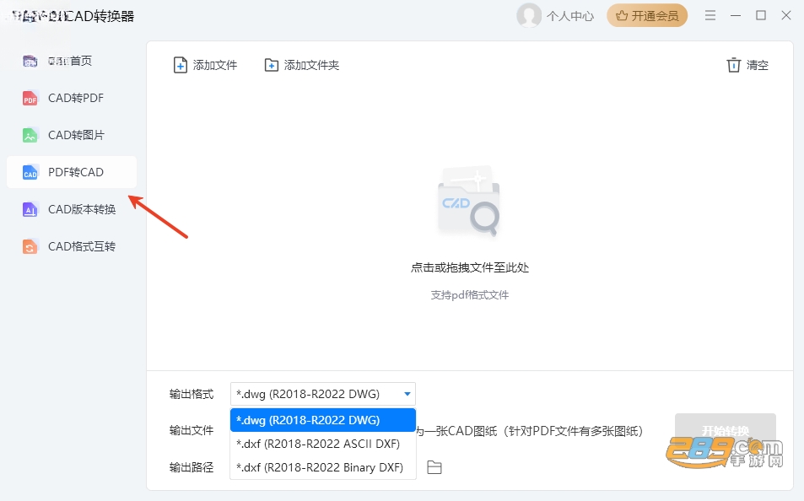
Task: Click the 开通会员 button
Action: click(x=647, y=16)
